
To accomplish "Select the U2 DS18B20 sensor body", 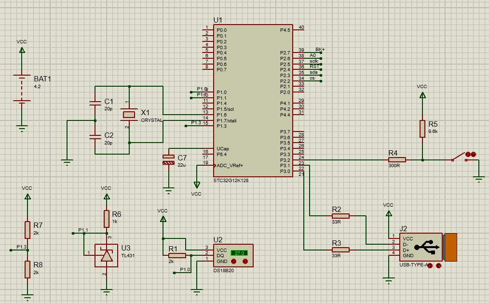I will tap(233, 256).
